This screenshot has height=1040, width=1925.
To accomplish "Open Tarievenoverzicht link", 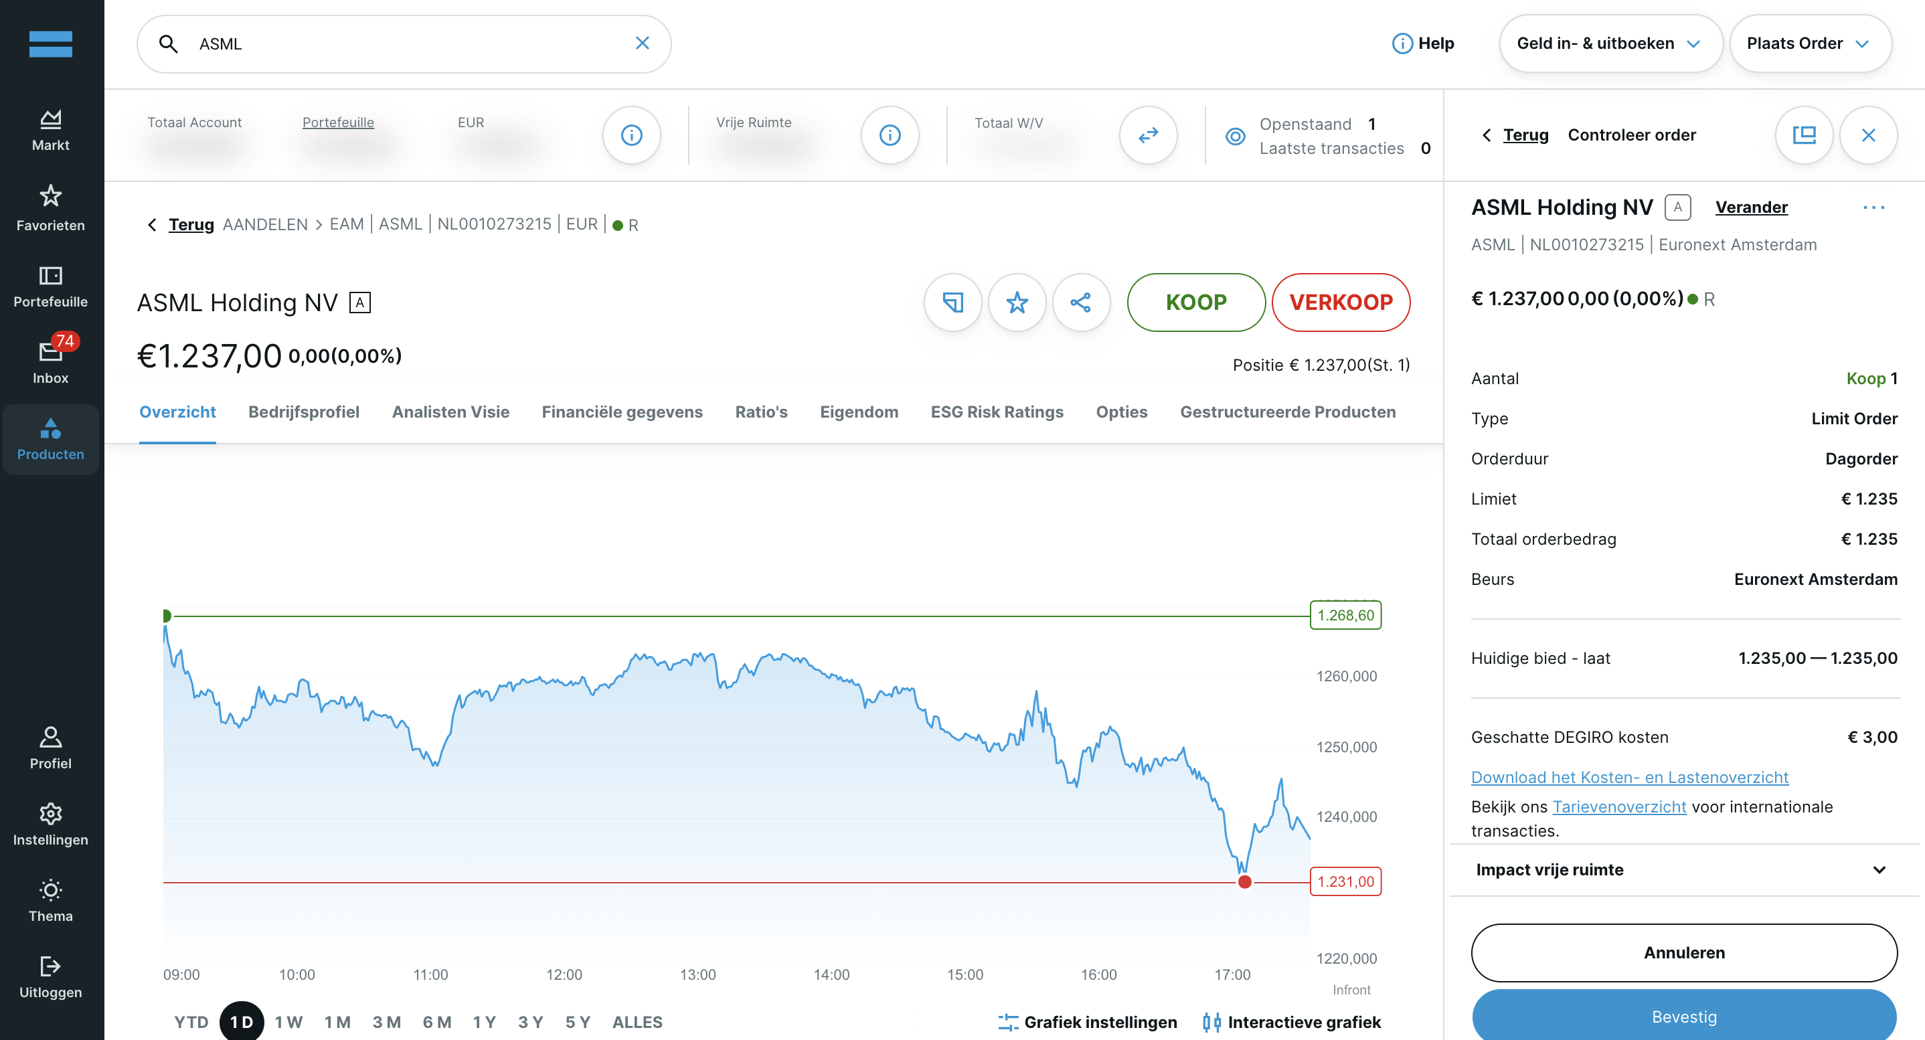I will coord(1619,807).
